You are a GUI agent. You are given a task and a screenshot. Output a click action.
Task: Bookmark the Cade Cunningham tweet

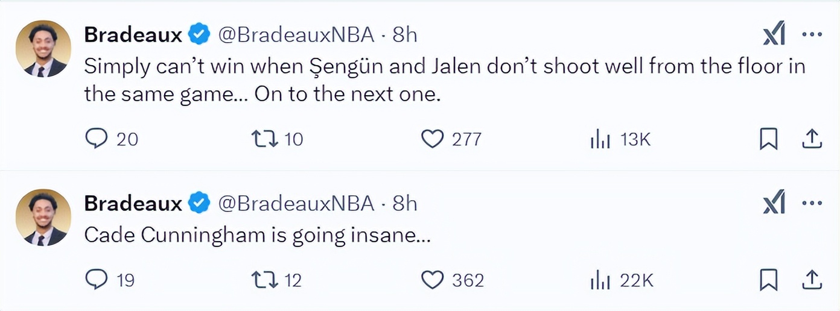[x=768, y=280]
